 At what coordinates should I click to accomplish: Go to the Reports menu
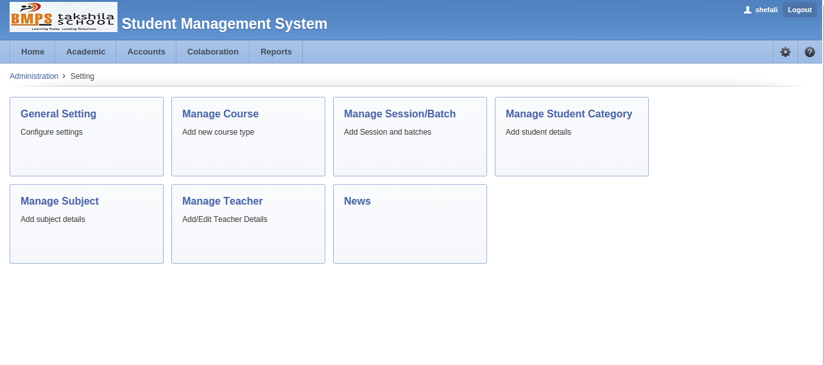click(x=276, y=52)
